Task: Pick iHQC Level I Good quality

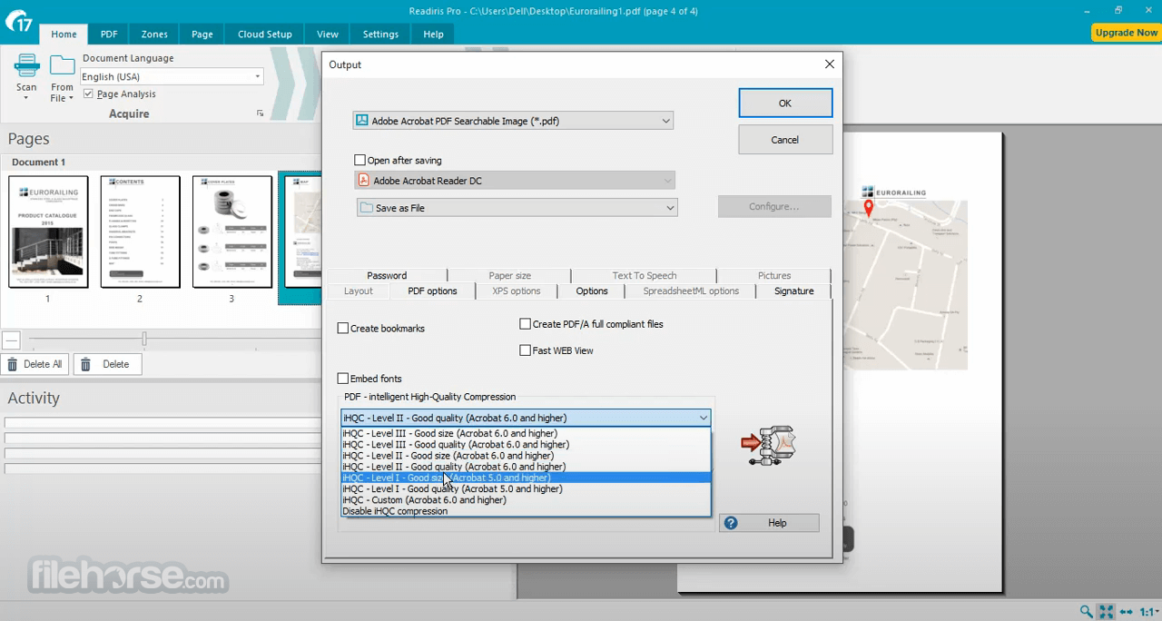Action: point(526,488)
